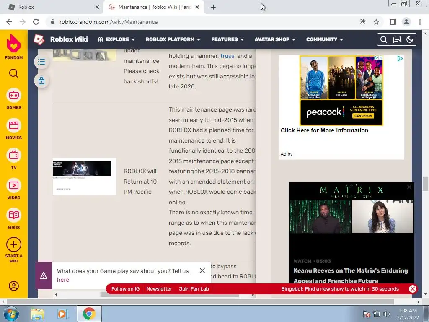
Task: Click the window horizontal scrollbar at bottom
Action: pyautogui.click(x=200, y=301)
